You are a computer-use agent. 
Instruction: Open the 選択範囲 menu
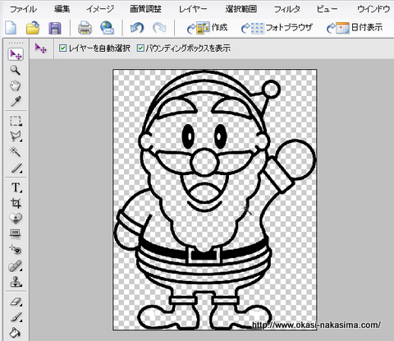click(241, 9)
